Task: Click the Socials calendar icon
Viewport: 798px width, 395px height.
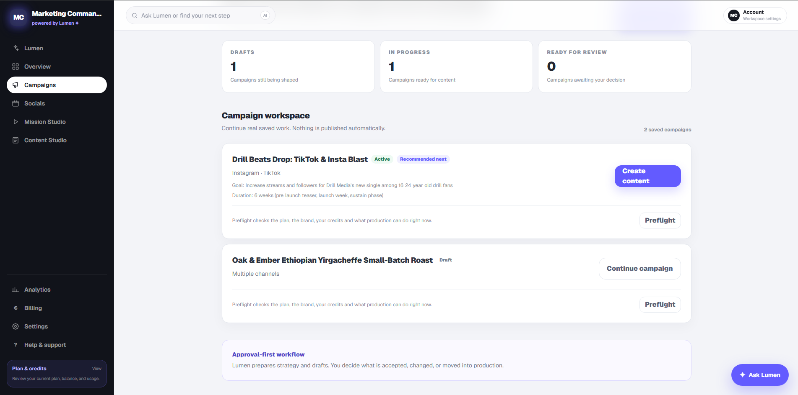Action: (x=16, y=103)
